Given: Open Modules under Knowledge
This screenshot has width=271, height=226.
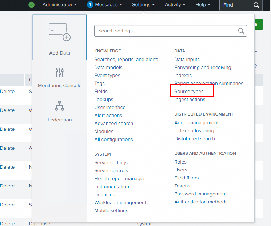Looking at the screenshot, I should pyautogui.click(x=104, y=132).
